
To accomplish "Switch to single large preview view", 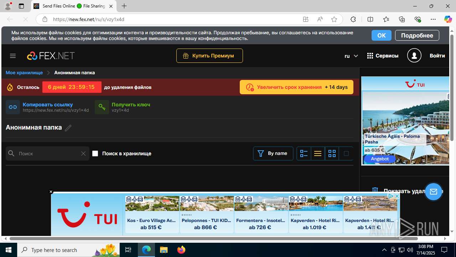I will point(346,153).
